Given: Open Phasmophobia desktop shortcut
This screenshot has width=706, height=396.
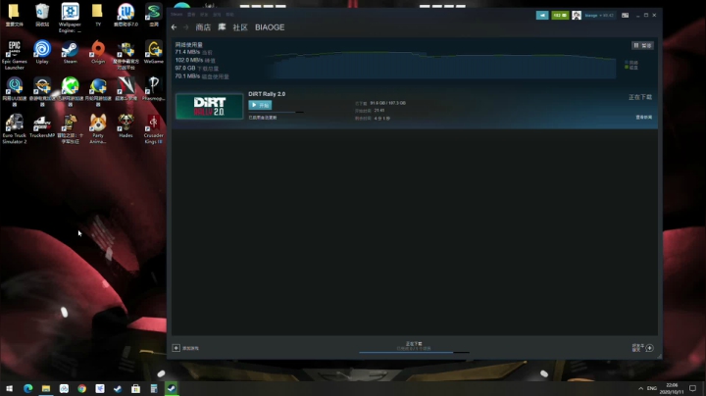Looking at the screenshot, I should (154, 88).
